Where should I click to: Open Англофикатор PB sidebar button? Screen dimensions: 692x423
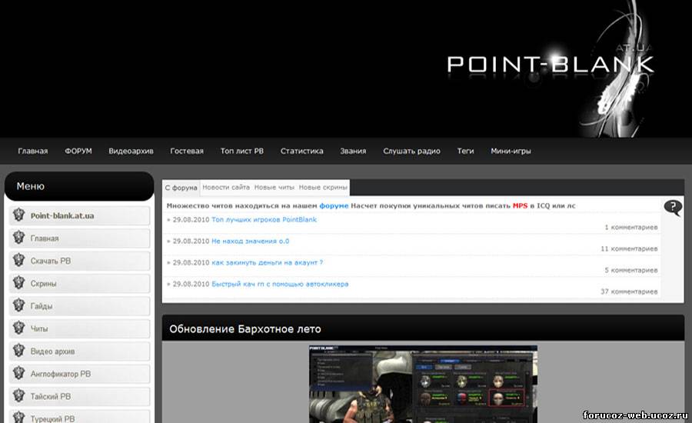click(x=79, y=374)
